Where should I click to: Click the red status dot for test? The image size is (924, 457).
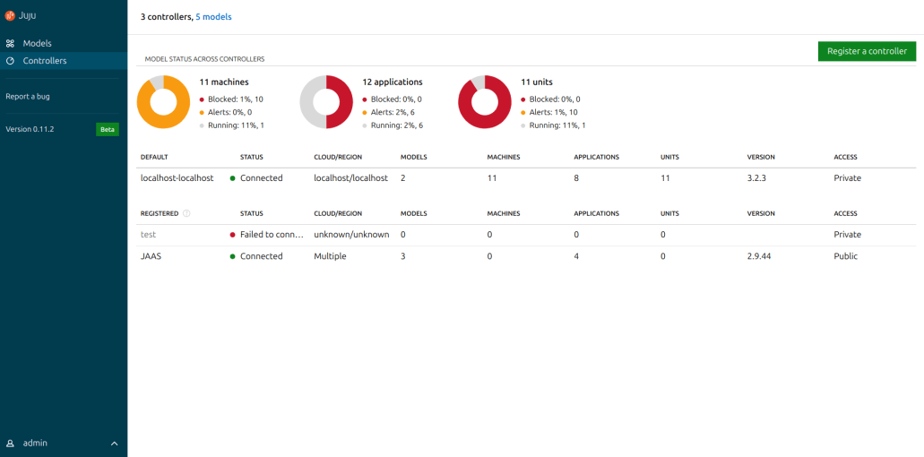pyautogui.click(x=233, y=235)
